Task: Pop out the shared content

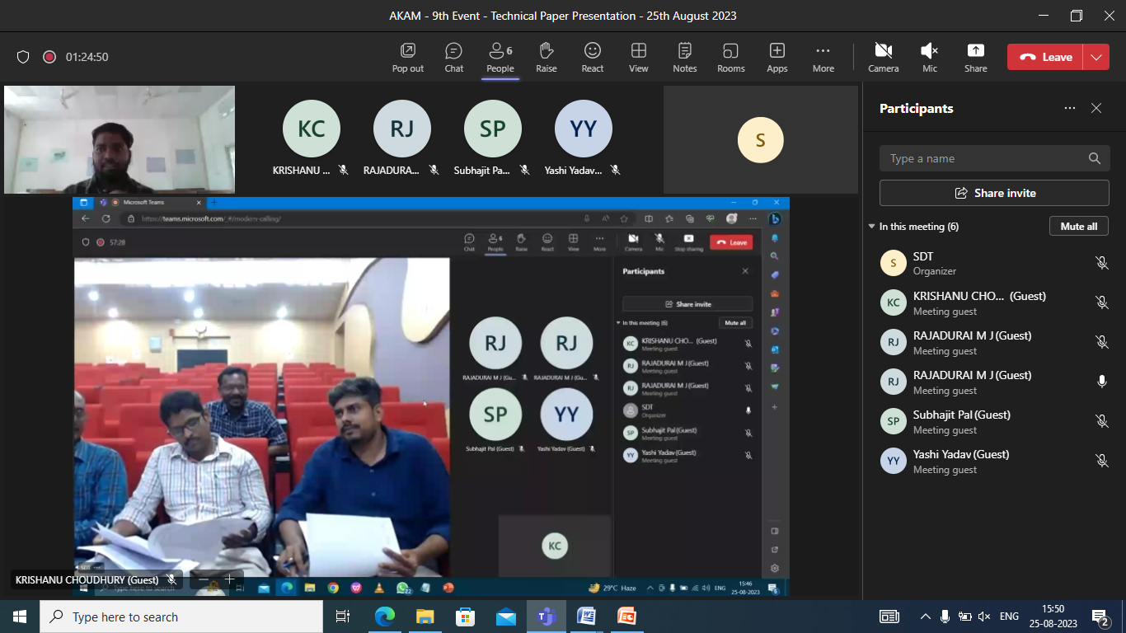Action: (407, 57)
